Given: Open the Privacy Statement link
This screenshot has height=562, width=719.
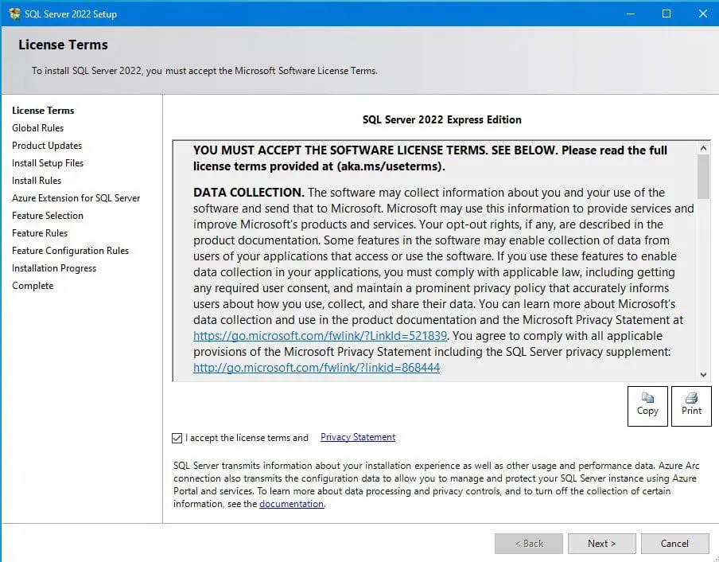Looking at the screenshot, I should click(357, 437).
